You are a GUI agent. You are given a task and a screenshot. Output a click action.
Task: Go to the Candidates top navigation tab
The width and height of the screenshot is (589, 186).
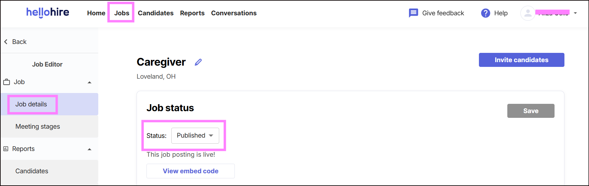[x=156, y=13]
